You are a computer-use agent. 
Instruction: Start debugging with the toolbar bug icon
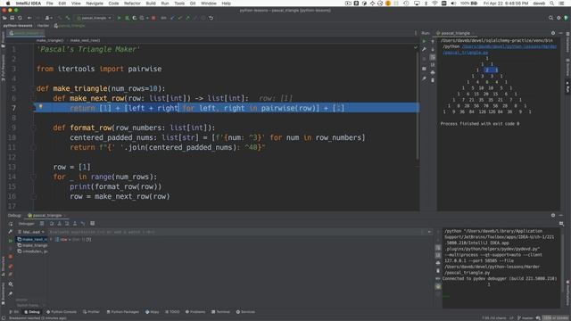[127, 18]
